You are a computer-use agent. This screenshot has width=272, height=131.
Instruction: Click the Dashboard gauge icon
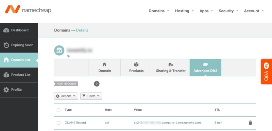(x=6, y=30)
